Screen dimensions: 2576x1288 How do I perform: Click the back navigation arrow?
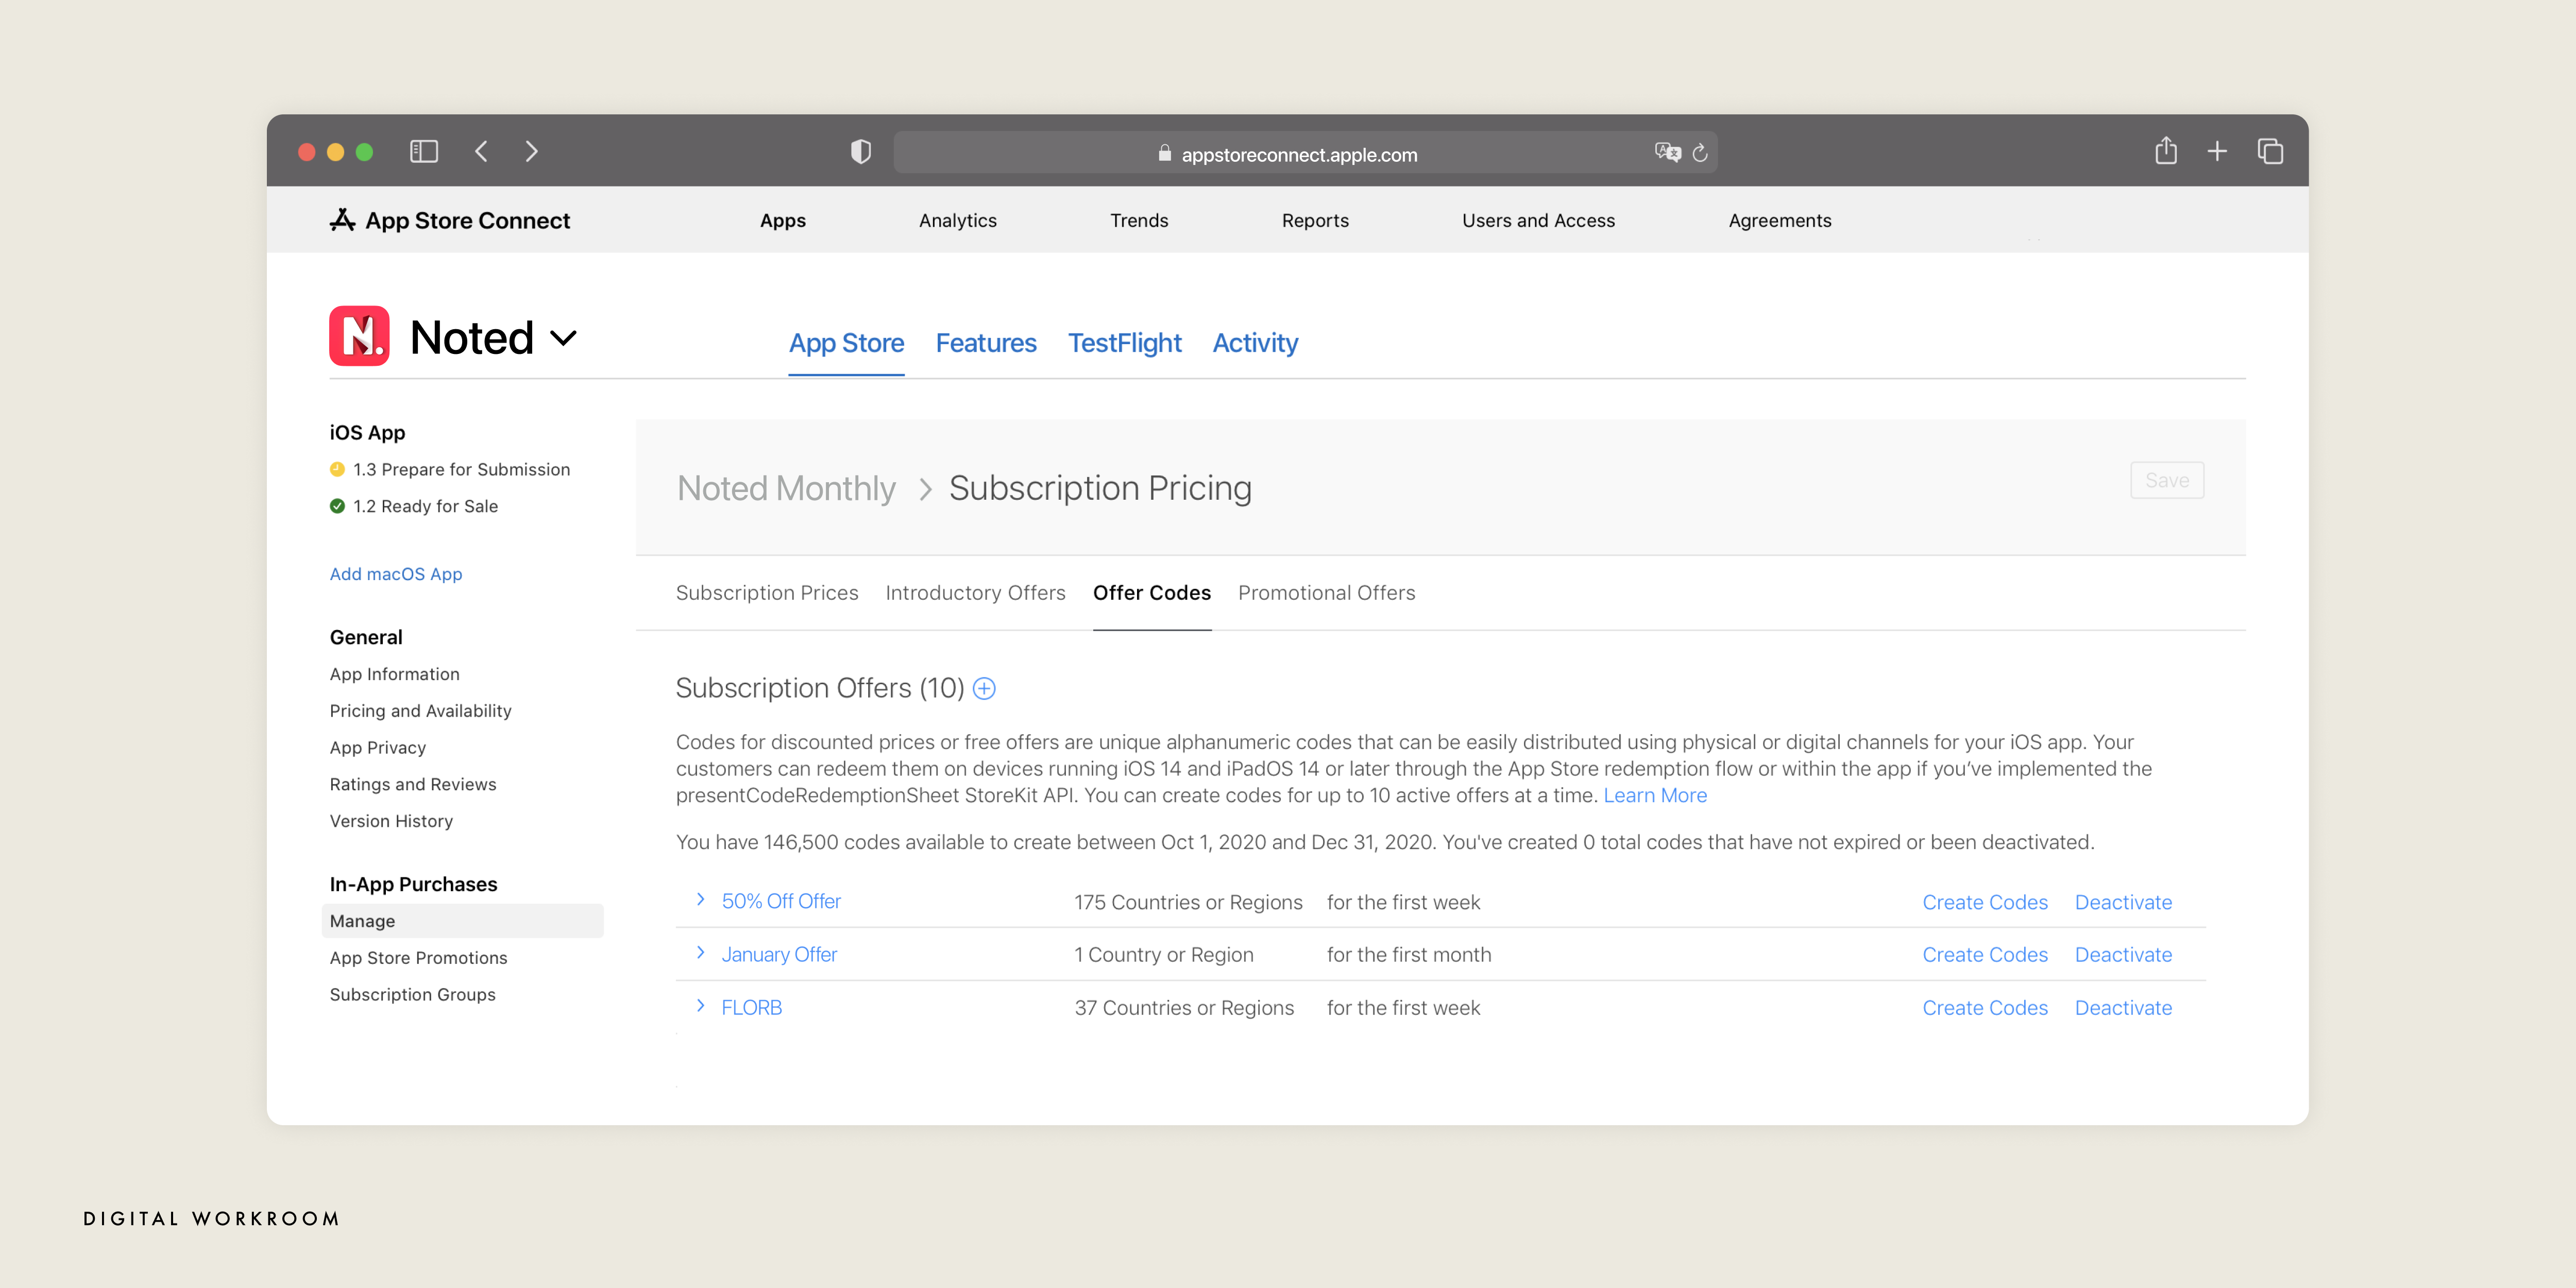481,151
